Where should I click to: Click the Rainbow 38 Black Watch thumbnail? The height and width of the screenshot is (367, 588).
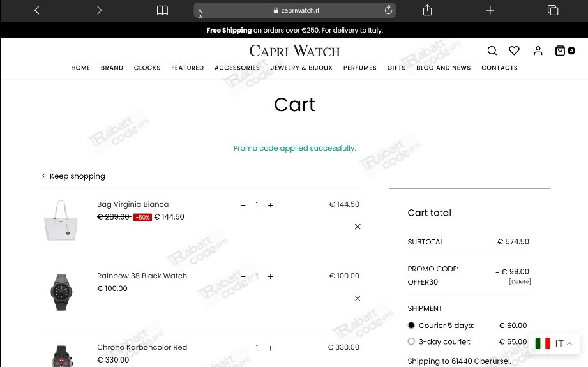[x=61, y=292]
